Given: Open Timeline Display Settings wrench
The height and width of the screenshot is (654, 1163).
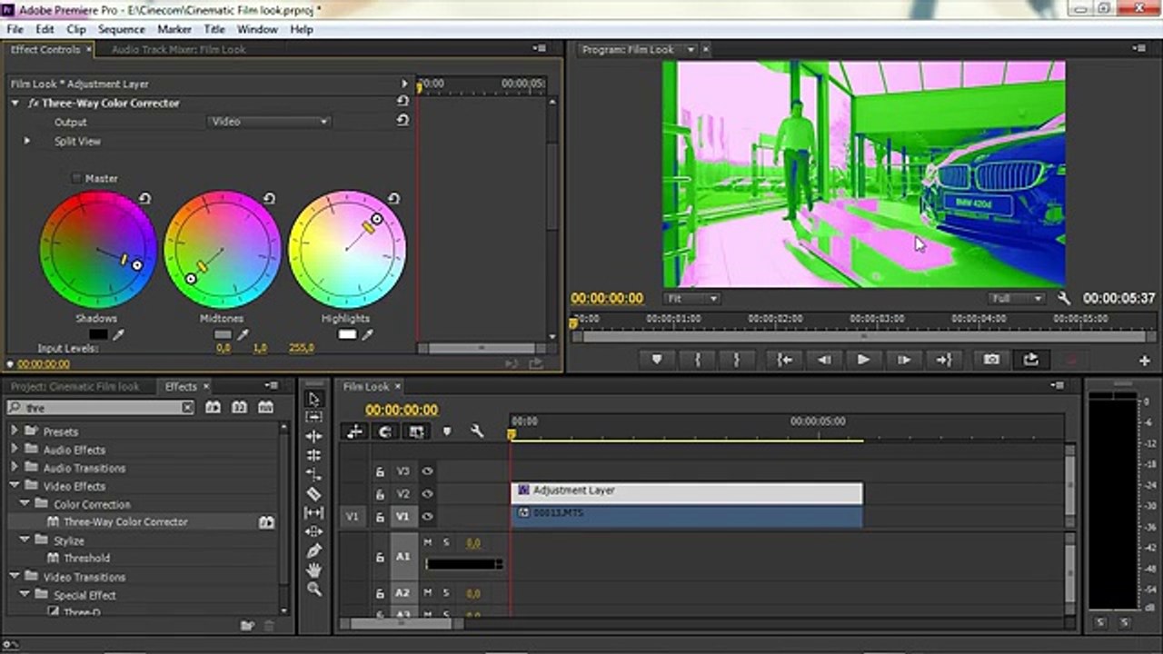Looking at the screenshot, I should click(x=477, y=431).
